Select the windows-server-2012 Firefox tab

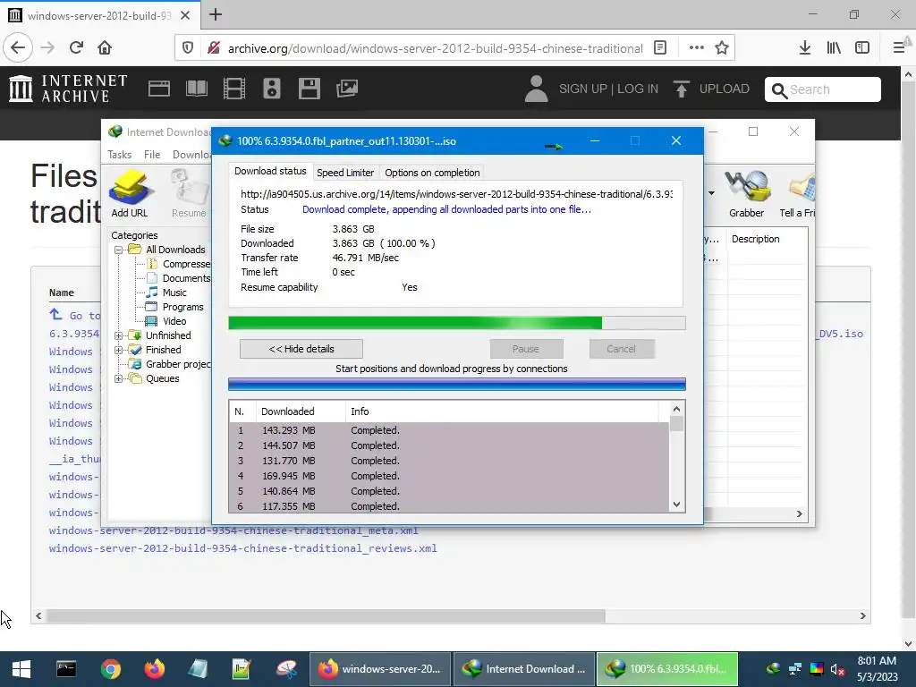point(100,15)
